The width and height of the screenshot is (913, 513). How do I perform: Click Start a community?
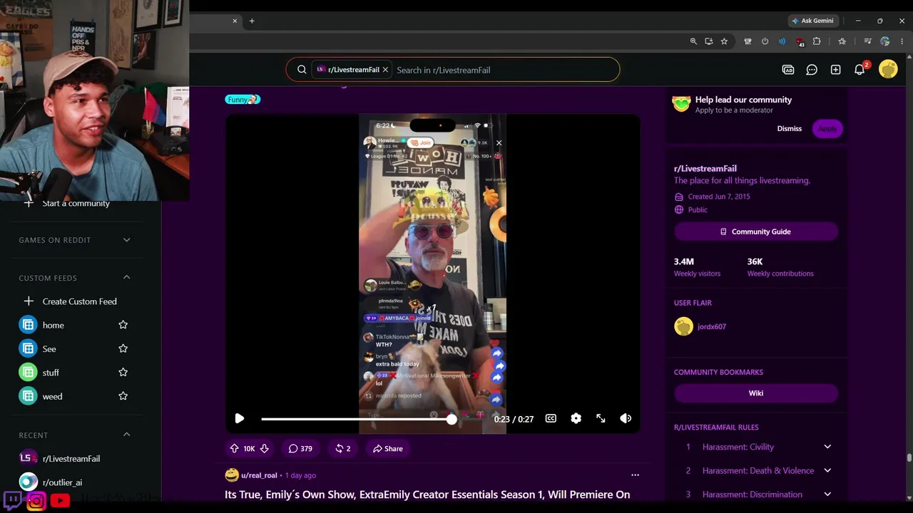click(75, 204)
